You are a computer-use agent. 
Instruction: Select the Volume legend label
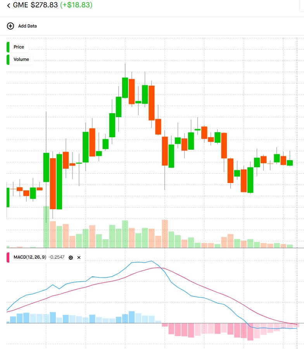21,59
